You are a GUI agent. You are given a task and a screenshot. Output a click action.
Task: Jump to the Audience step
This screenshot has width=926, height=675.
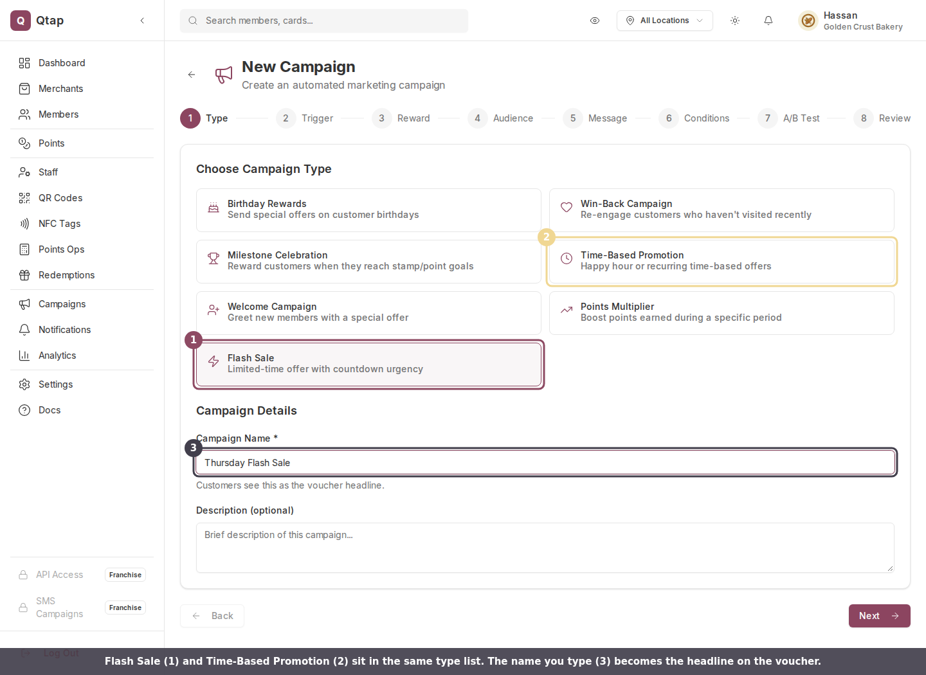(x=500, y=118)
